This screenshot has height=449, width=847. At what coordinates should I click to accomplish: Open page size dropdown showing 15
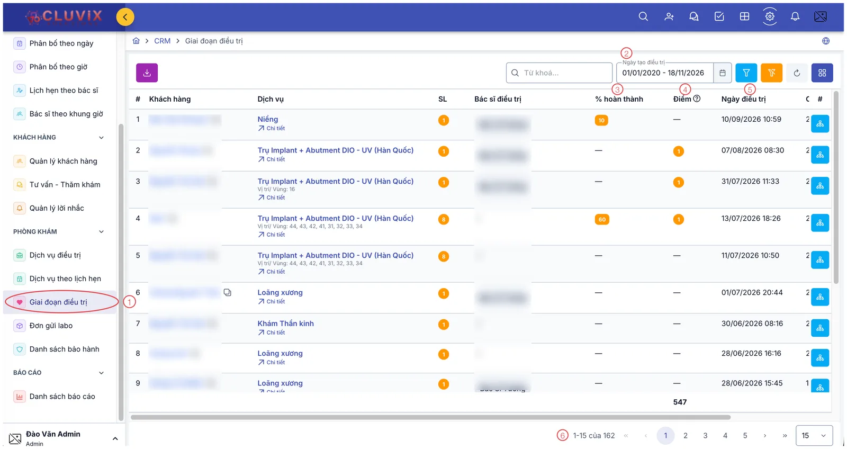pyautogui.click(x=814, y=435)
